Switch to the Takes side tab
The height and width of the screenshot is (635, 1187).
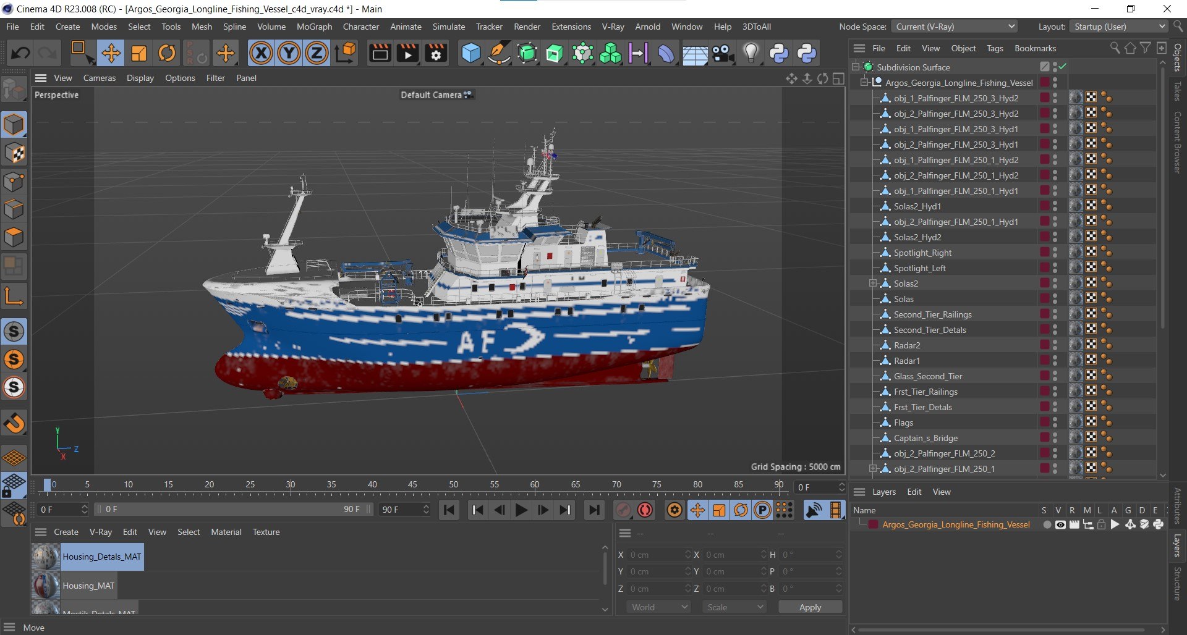1177,91
